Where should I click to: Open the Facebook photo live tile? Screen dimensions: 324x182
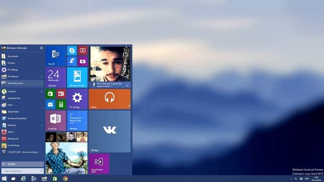[x=110, y=67]
